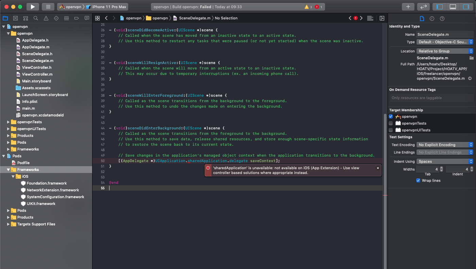Screen dimensions: 476x269
Task: Reveal full path in Finder arrow
Action: click(470, 78)
